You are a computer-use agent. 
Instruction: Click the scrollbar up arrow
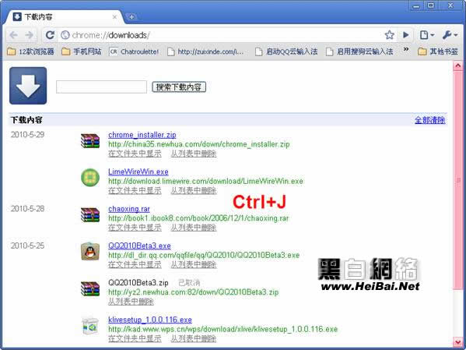(x=457, y=65)
